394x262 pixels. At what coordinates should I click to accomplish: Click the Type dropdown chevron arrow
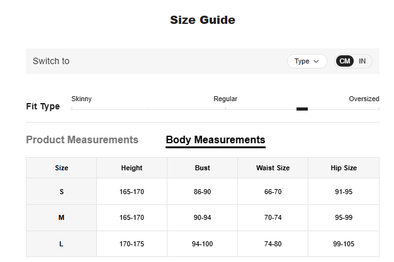point(316,62)
